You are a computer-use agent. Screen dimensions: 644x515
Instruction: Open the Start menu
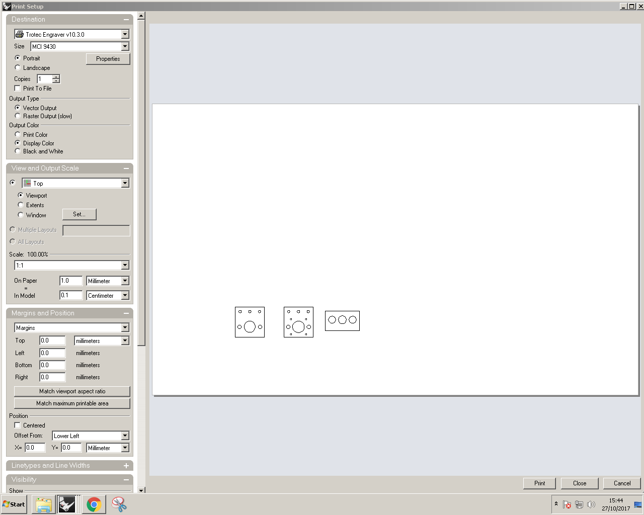tap(14, 504)
